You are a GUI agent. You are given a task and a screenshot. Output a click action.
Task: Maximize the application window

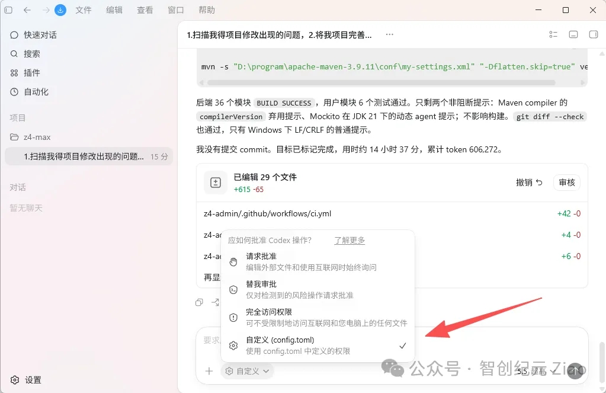coord(565,10)
